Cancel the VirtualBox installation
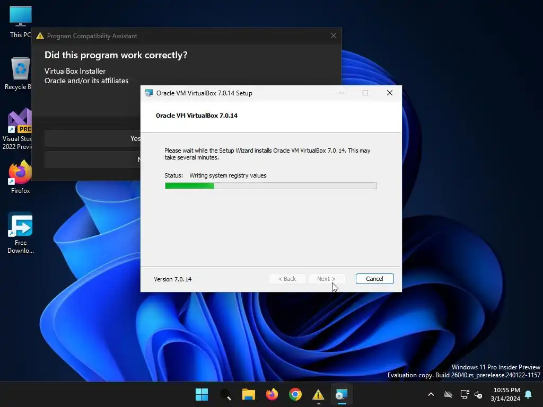Screen dimensions: 543x407 [375, 279]
